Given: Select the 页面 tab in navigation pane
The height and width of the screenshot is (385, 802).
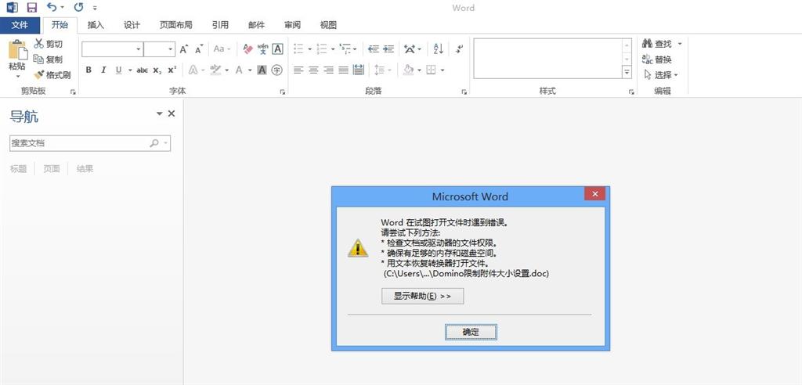Looking at the screenshot, I should [51, 169].
